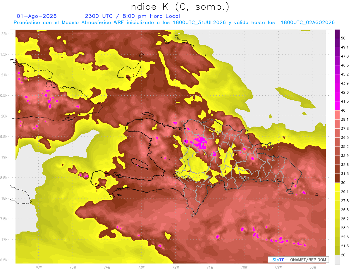Click the "9.5N" latitude label
The height and width of the screenshot is (271, 351).
4,137
